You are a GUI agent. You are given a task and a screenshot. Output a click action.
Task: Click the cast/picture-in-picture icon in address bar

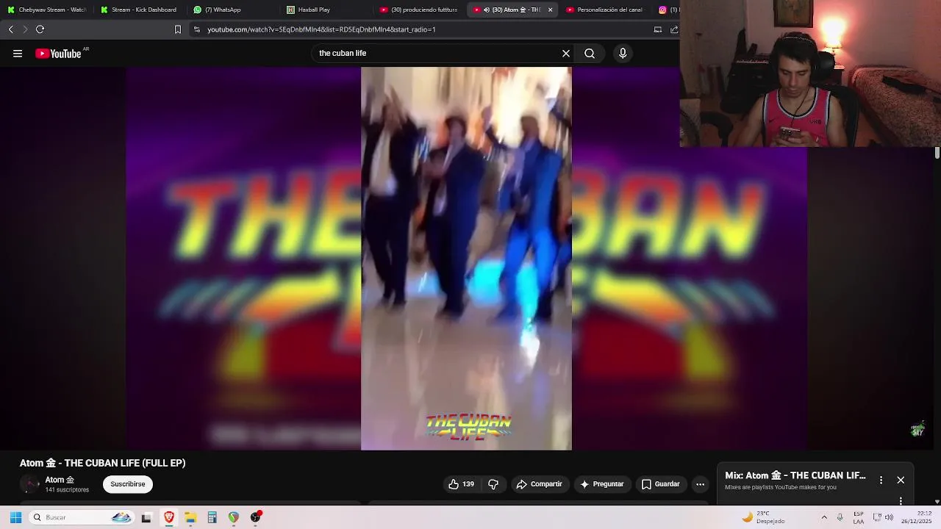[x=658, y=29]
